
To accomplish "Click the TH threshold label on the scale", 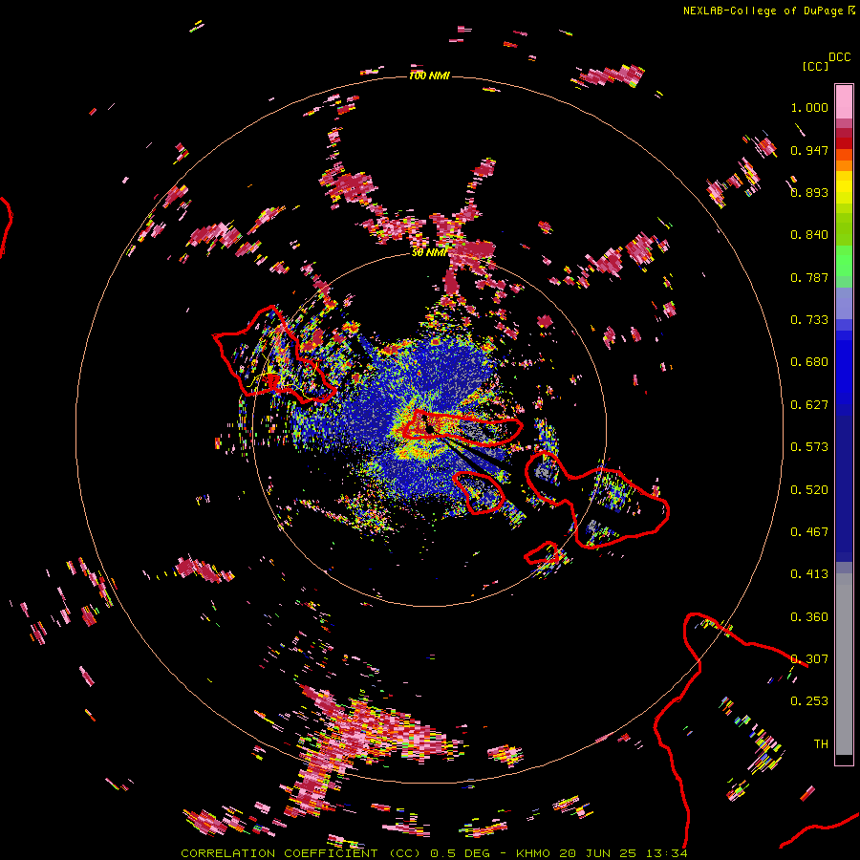I will [821, 744].
